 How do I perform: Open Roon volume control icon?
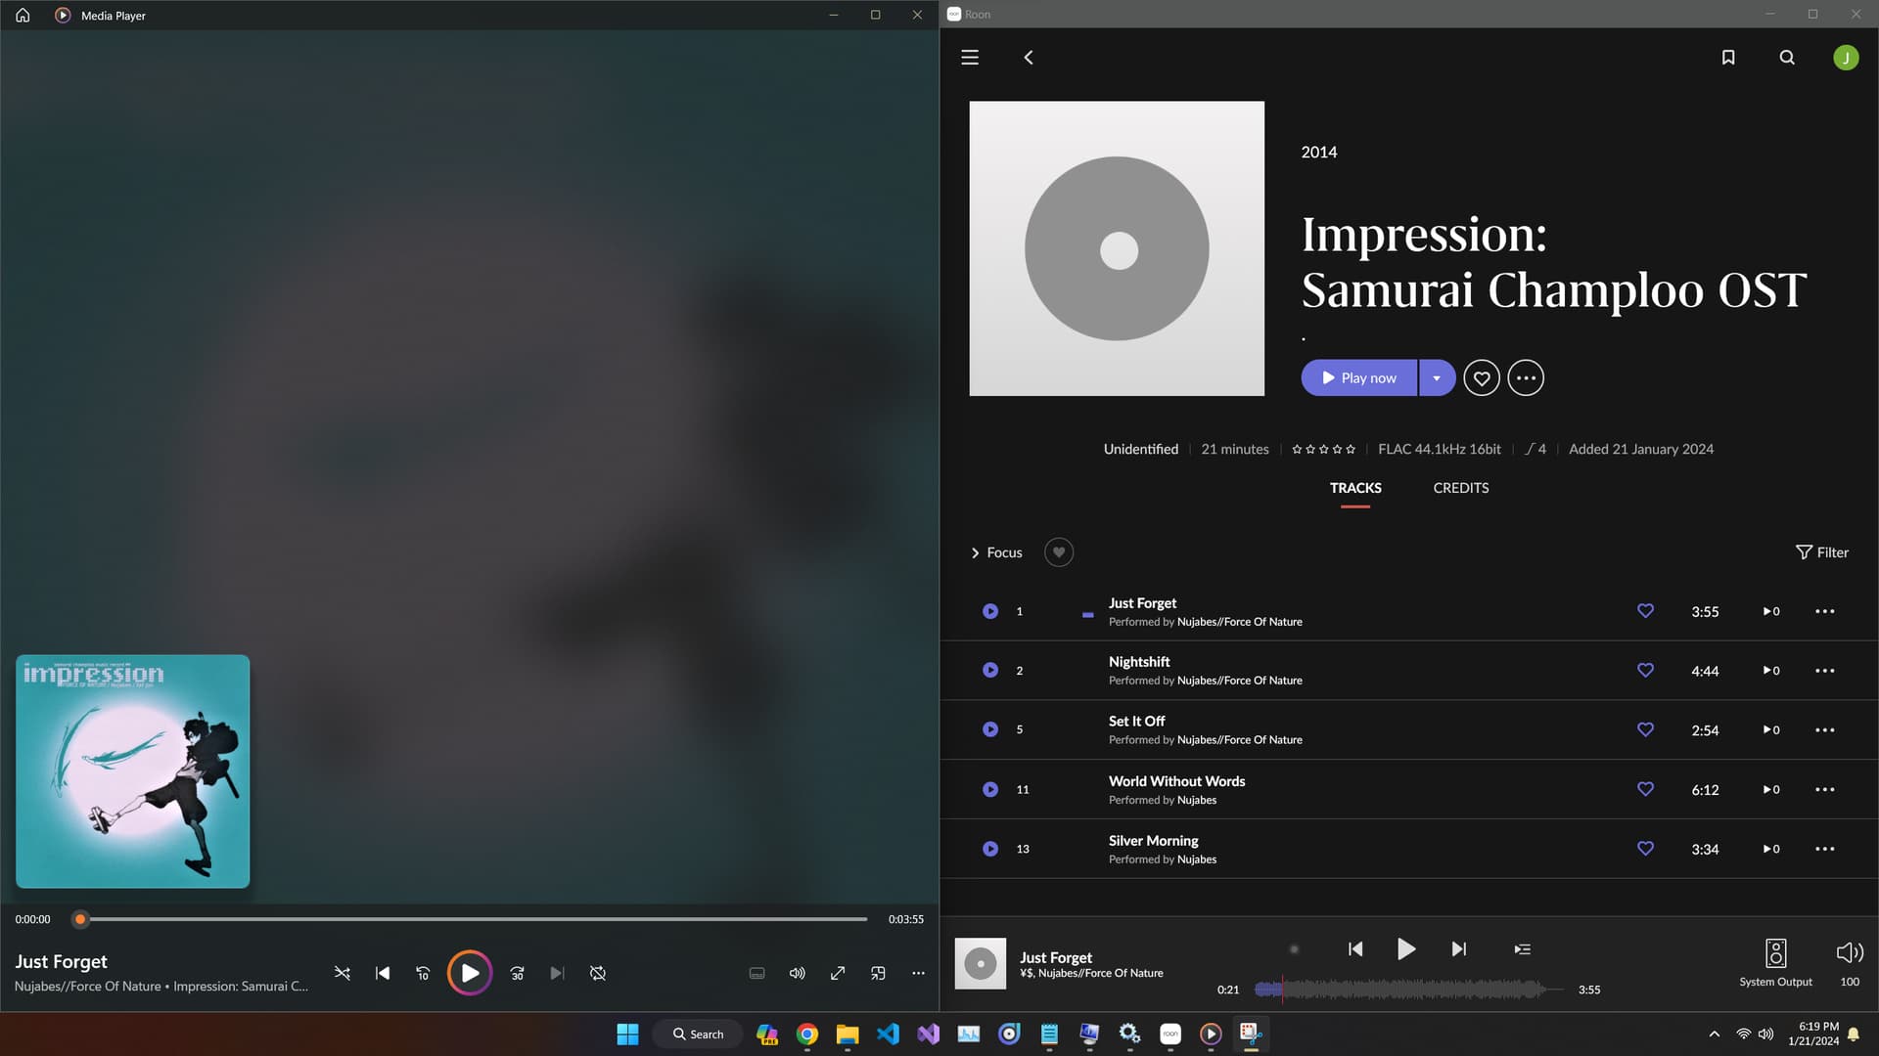(x=1850, y=952)
